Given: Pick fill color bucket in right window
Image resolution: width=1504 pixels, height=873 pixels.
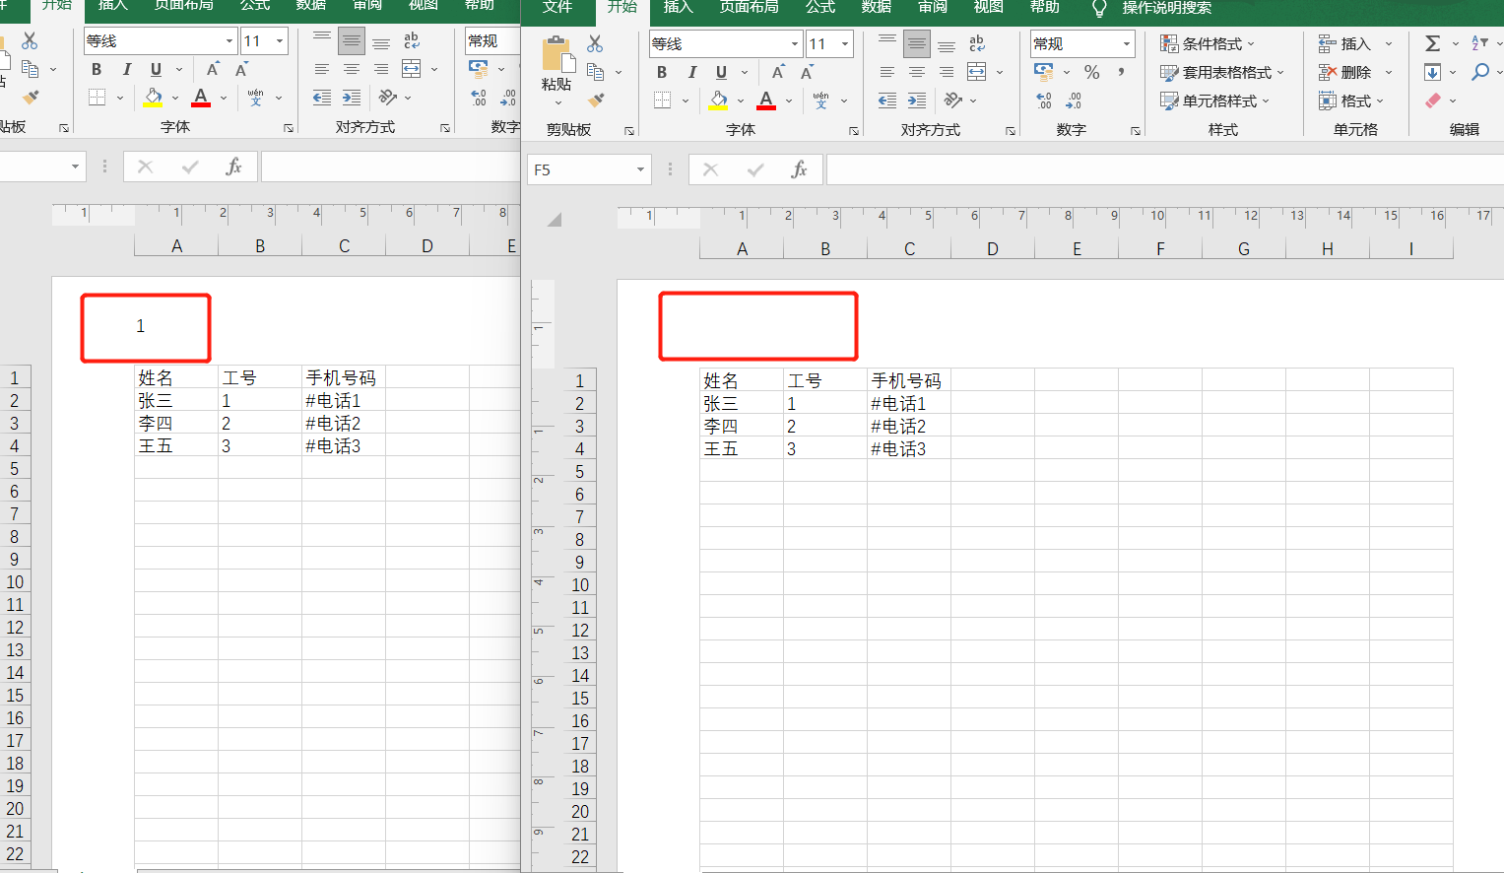Looking at the screenshot, I should (x=719, y=101).
